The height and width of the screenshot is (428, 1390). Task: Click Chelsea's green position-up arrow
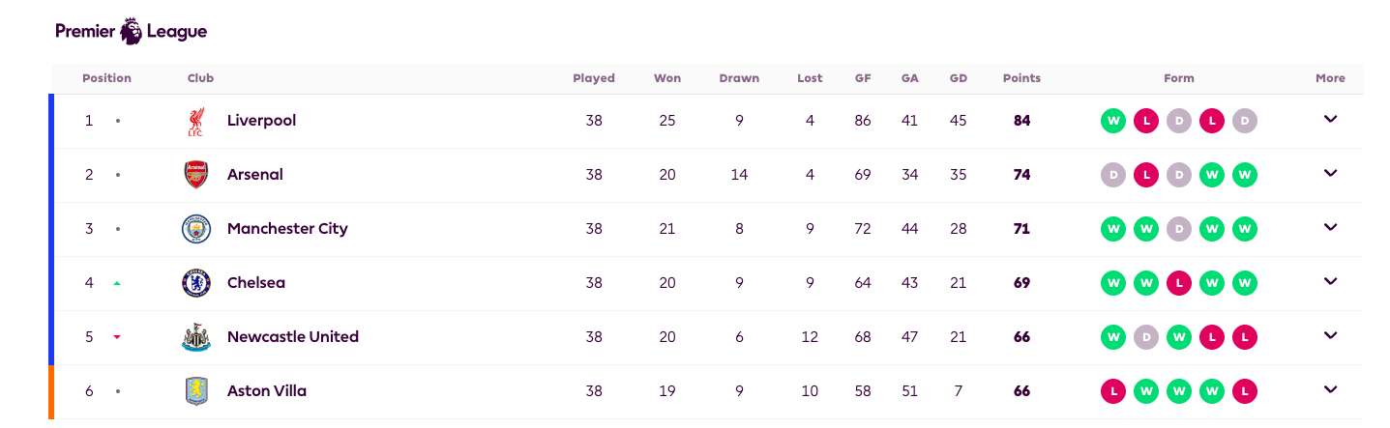pos(117,283)
